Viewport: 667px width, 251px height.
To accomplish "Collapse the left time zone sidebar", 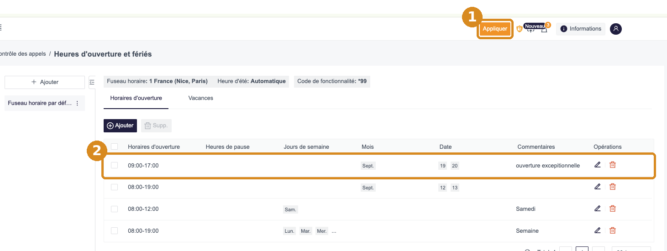I will [92, 82].
